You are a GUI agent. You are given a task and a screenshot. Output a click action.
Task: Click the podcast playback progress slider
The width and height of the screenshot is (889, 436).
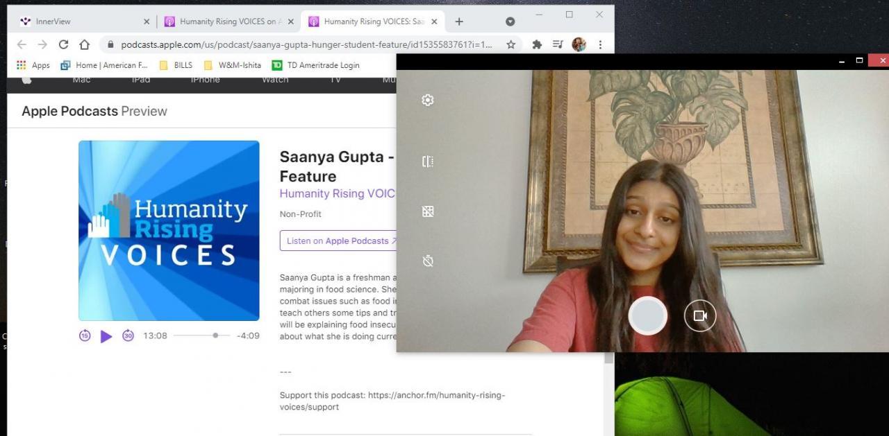click(x=201, y=335)
